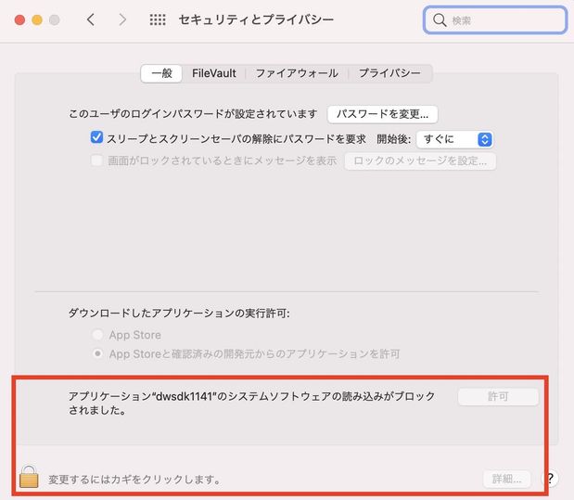574x500 pixels.
Task: Click the help question mark button
Action: click(550, 479)
